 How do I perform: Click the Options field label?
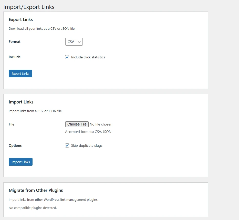click(15, 145)
